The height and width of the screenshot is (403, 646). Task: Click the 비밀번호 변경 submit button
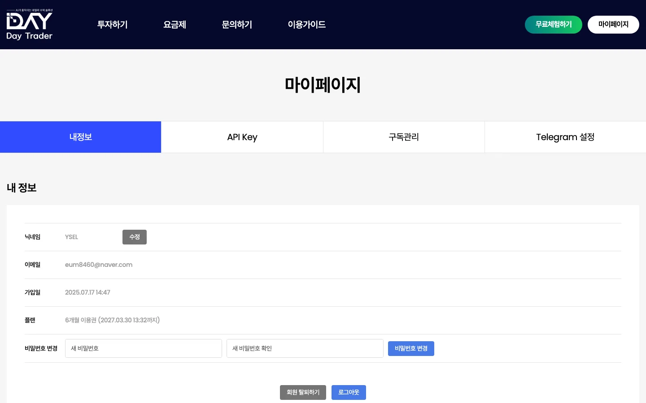[x=411, y=348]
